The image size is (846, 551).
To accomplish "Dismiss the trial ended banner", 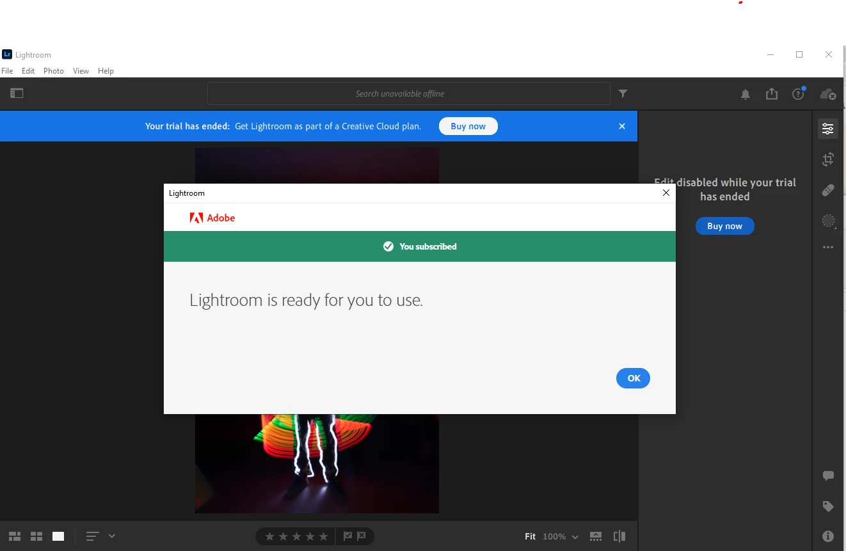I will click(622, 126).
